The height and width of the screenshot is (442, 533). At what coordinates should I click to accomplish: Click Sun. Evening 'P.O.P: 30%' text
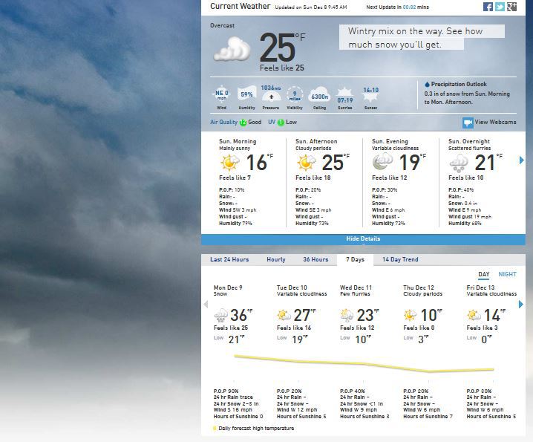coord(385,190)
